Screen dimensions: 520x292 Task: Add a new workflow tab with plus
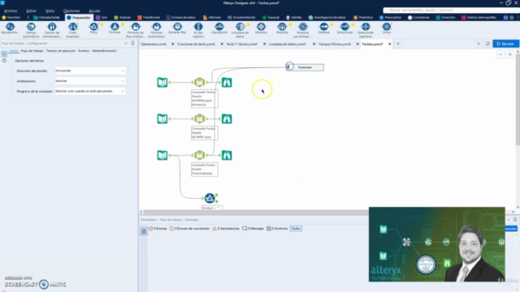coord(398,44)
